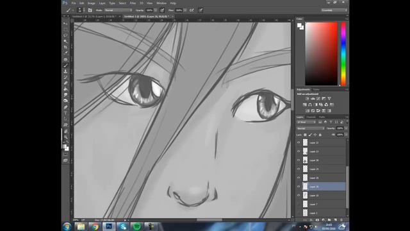The width and height of the screenshot is (410, 231).
Task: Select the Clone Stamp tool
Action: coord(65,71)
